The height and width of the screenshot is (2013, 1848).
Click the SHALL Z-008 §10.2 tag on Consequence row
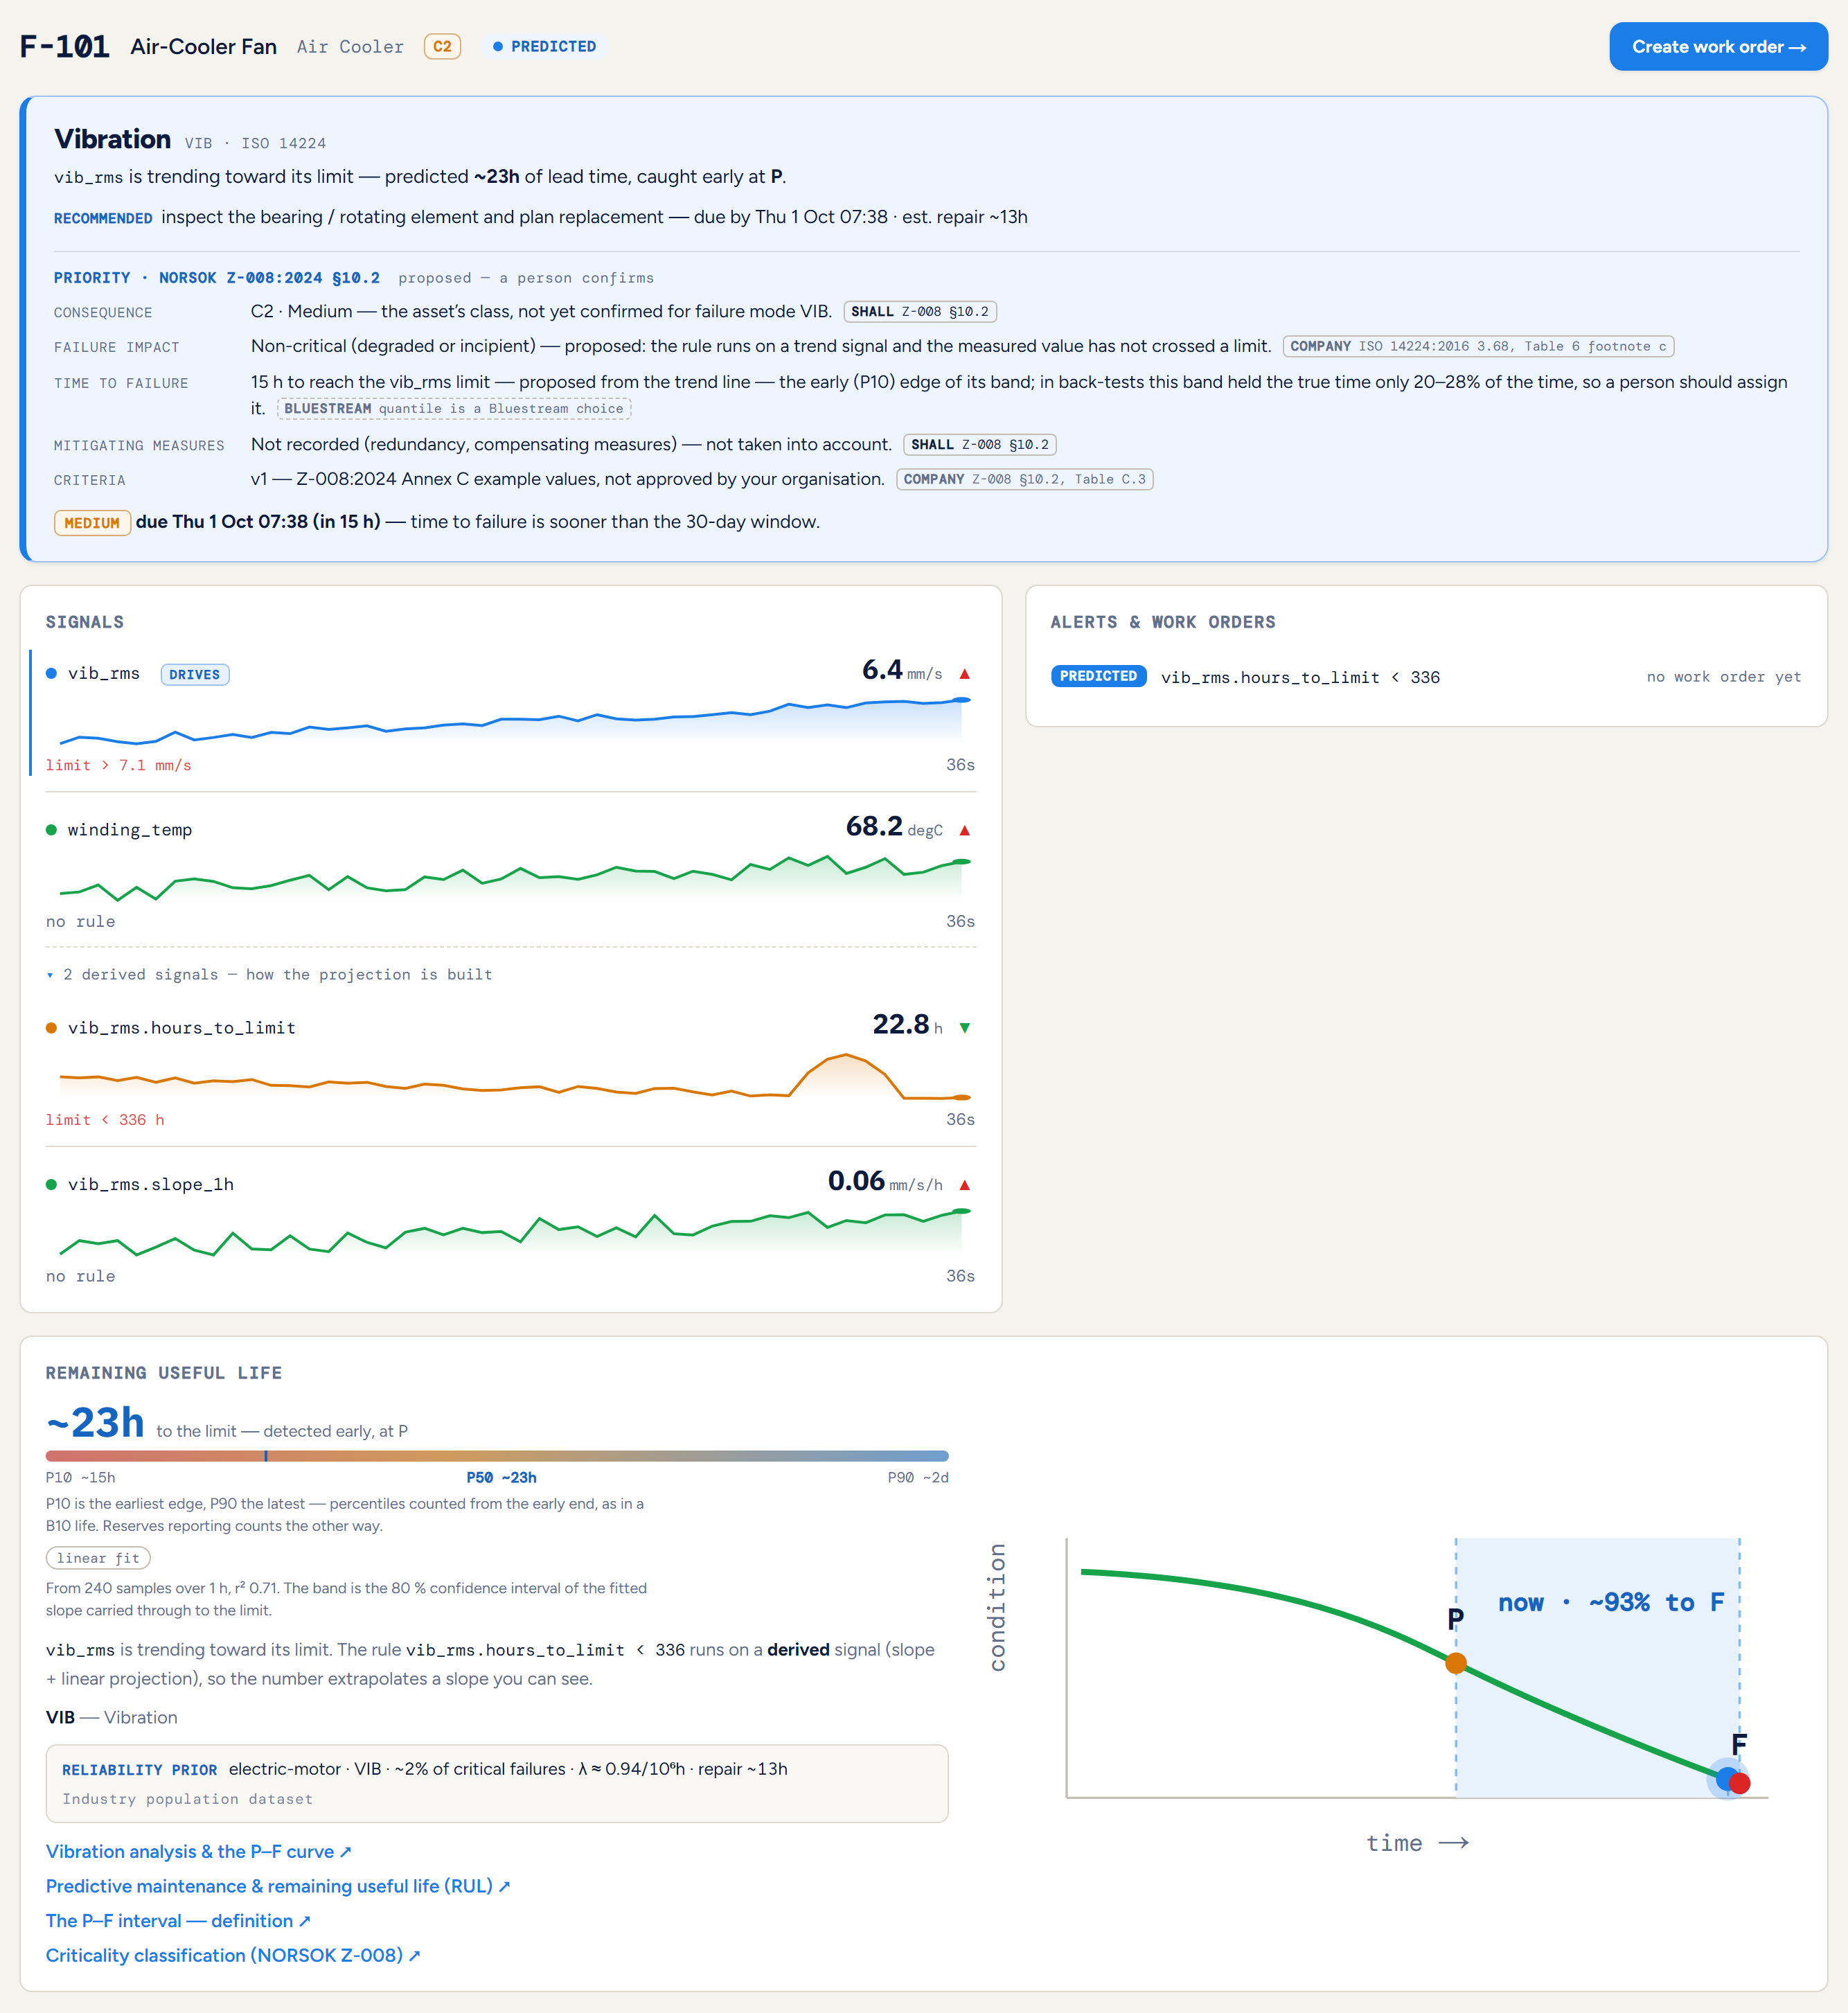[x=920, y=312]
